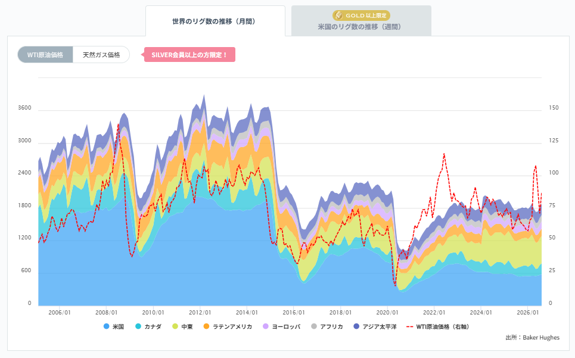Toggle the カナダ teal legend marker
Viewport: 575px width, 358px height.
coord(138,326)
